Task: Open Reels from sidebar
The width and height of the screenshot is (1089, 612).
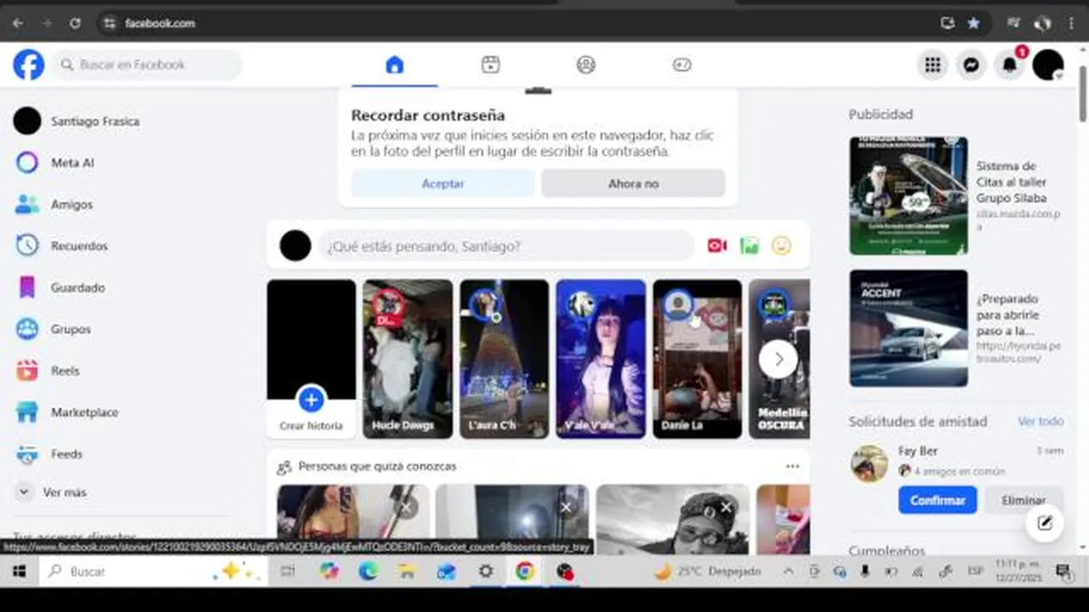Action: point(65,371)
